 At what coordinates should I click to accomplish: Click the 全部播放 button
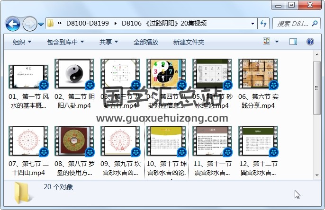point(145,42)
